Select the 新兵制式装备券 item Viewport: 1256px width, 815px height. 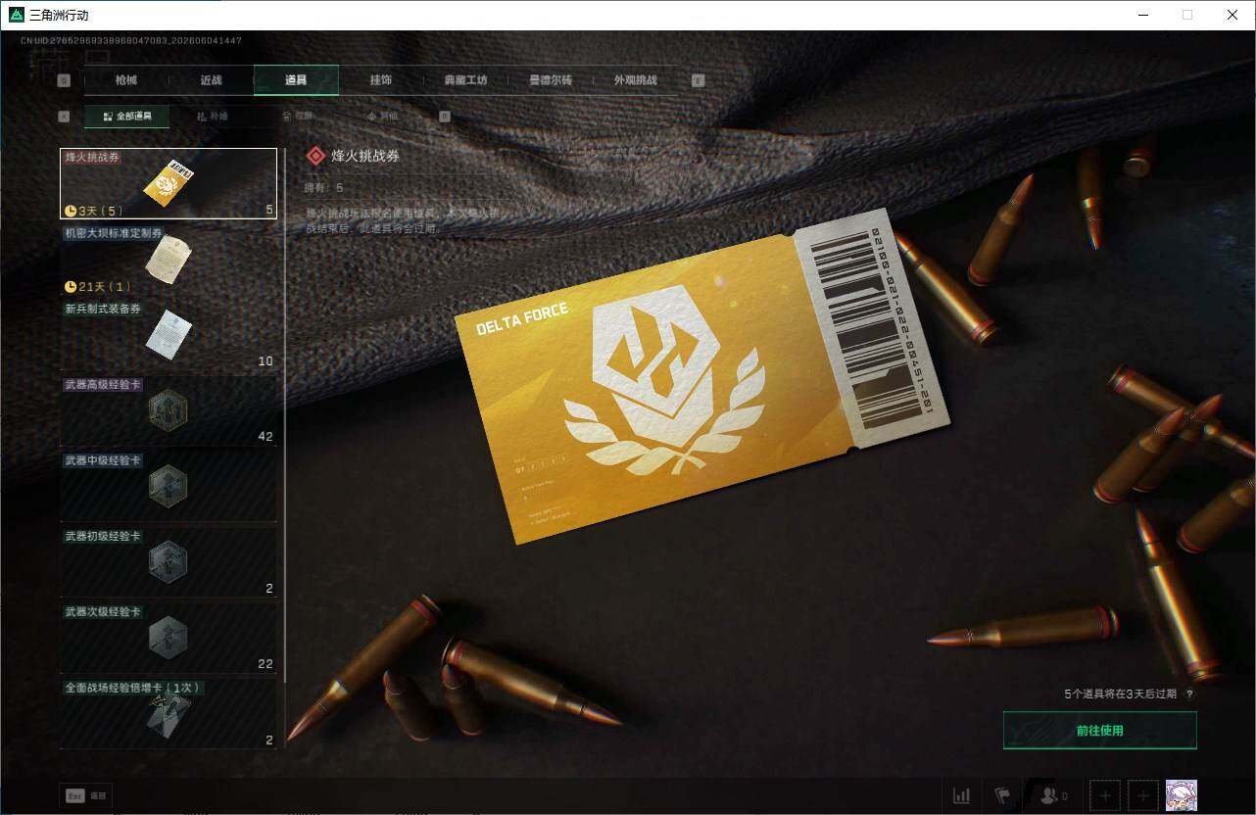(169, 335)
